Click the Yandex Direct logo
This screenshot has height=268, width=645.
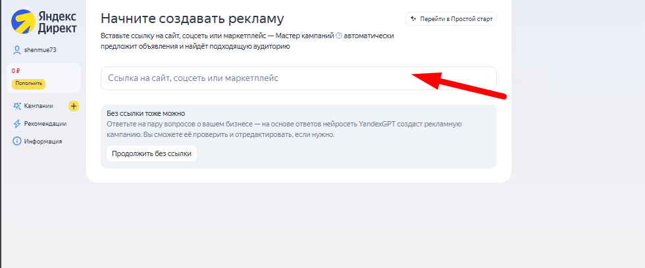coord(43,22)
